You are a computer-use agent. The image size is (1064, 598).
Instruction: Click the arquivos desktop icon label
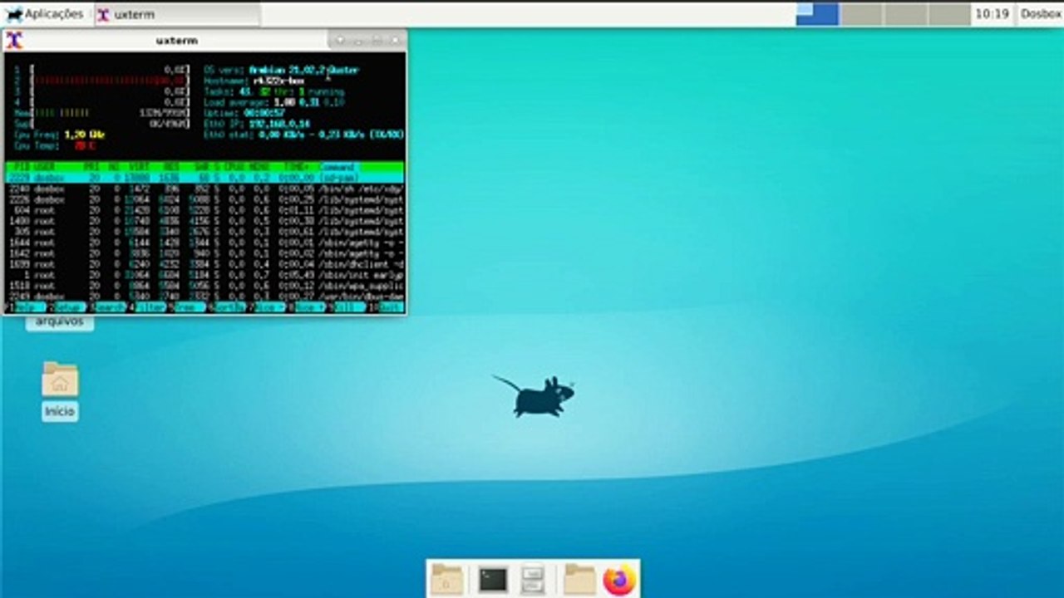(x=59, y=321)
